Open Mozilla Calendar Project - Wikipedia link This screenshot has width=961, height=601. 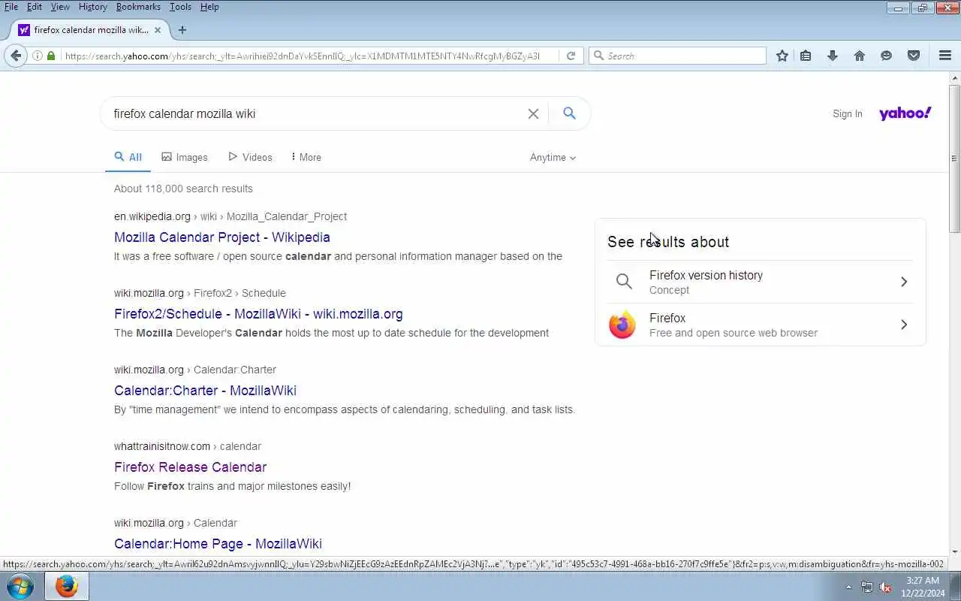click(222, 237)
